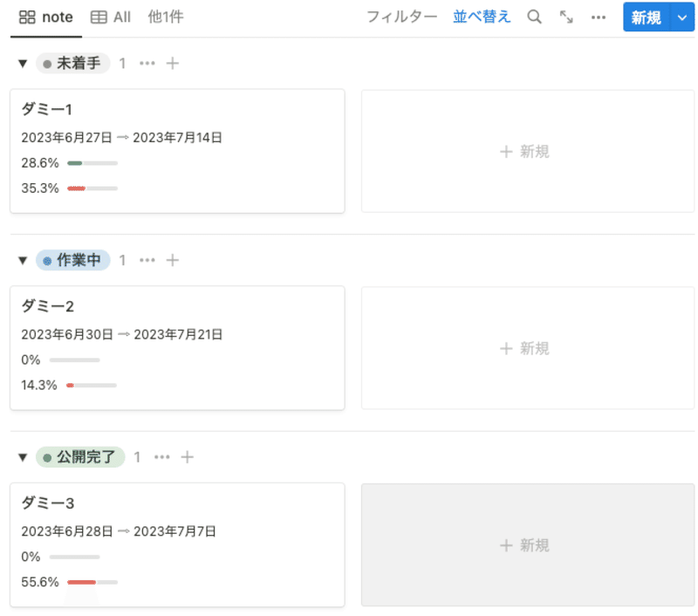
Task: Click date range 2023年6月27日 → 2023年7月14日
Action: 121,138
